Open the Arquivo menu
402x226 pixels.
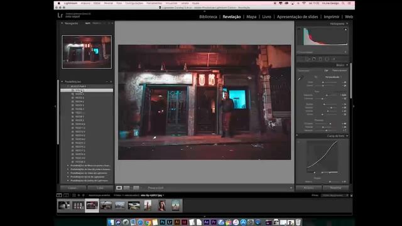[85, 3]
